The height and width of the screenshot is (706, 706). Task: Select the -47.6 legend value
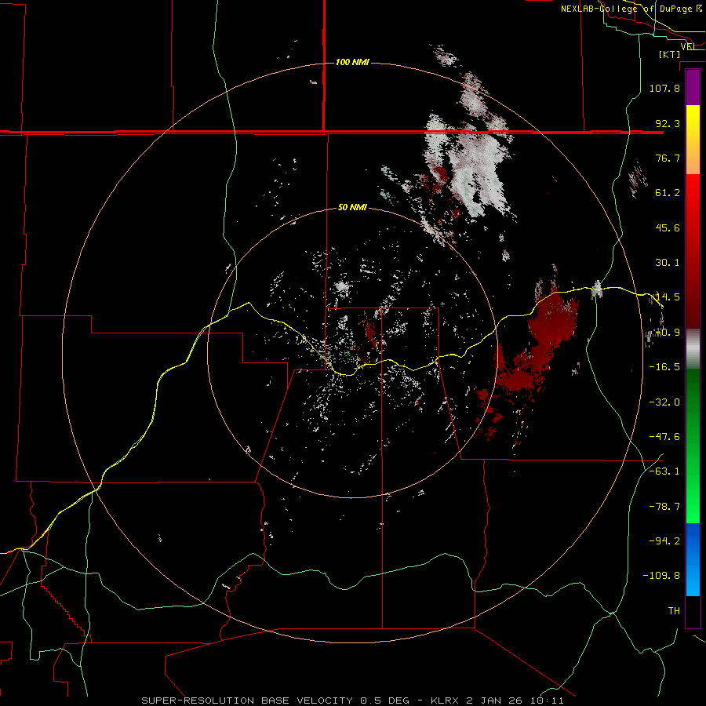pyautogui.click(x=664, y=437)
